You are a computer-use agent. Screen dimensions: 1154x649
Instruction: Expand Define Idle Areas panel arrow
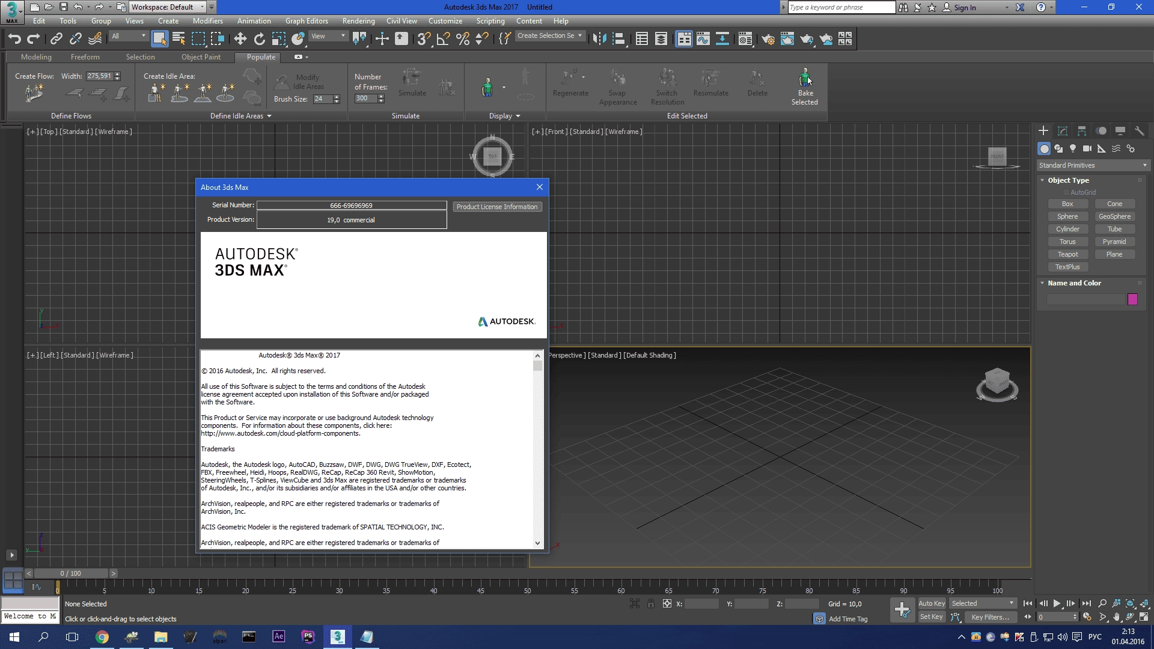tap(269, 116)
